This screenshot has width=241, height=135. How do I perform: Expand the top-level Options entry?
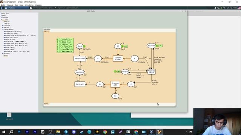coord(1,18)
